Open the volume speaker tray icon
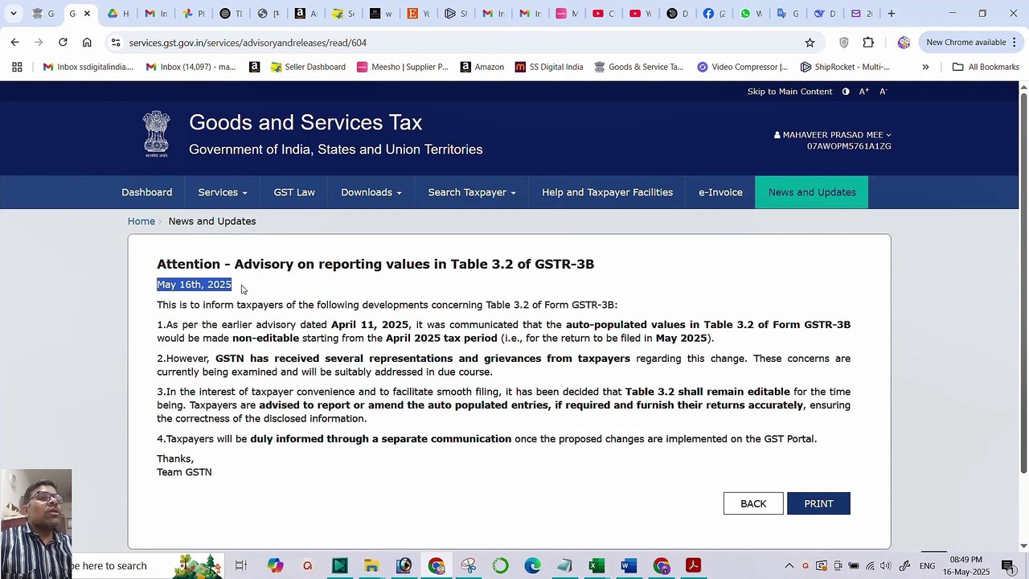This screenshot has width=1029, height=579. [x=885, y=566]
